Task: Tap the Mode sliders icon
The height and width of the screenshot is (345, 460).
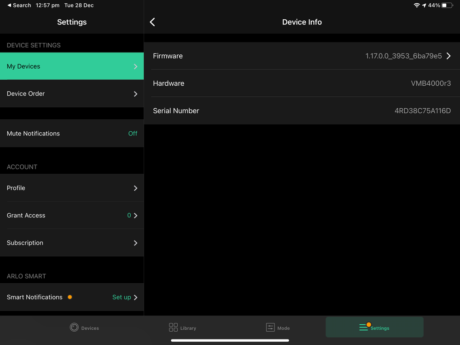Action: 270,327
